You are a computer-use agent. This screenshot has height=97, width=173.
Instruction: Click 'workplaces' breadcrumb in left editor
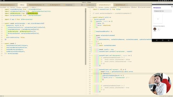(25, 7)
